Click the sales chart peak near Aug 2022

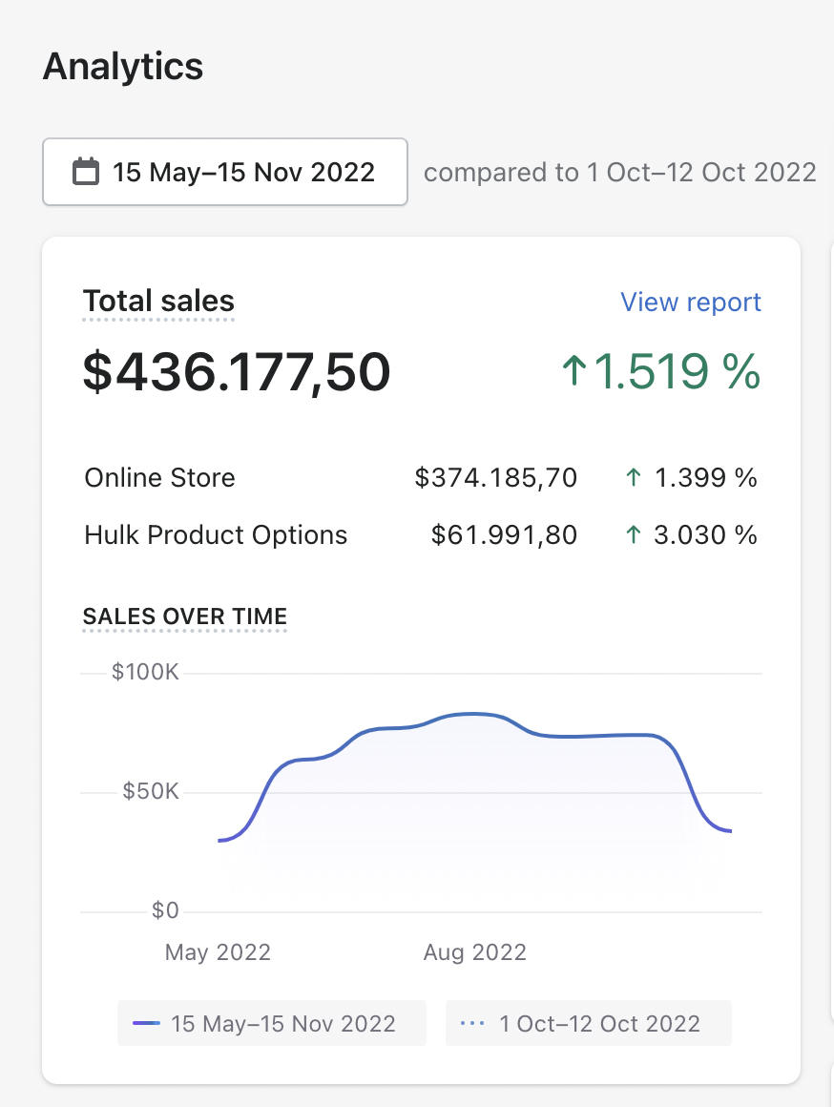pos(474,714)
